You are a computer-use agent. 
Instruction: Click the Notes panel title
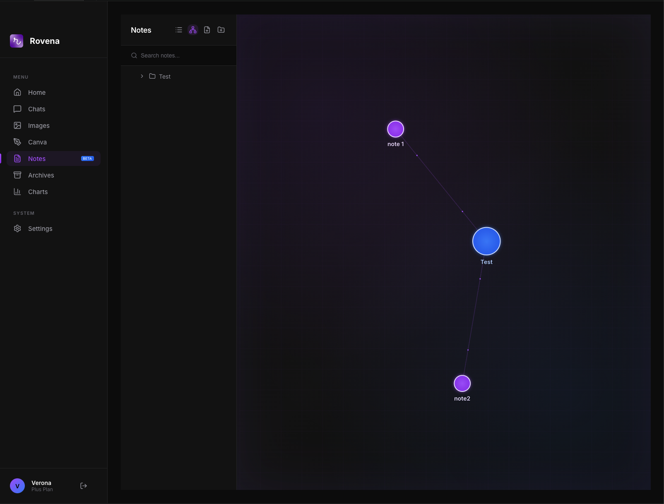pos(141,30)
